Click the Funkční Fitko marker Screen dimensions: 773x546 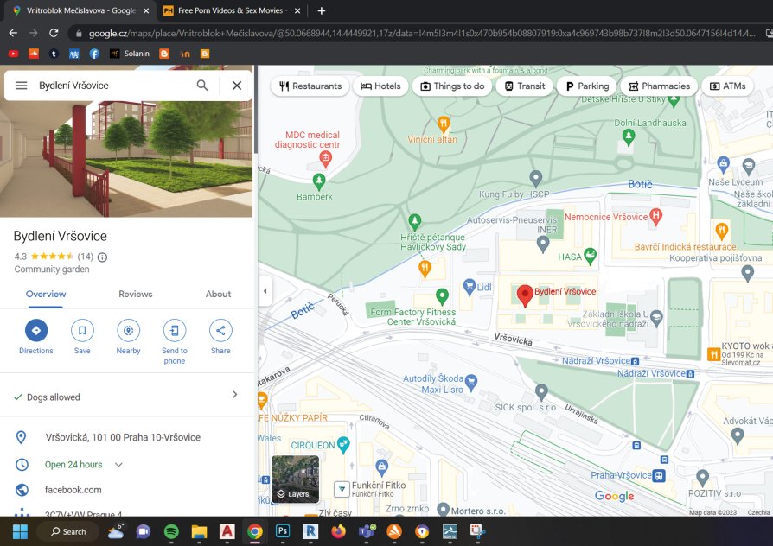(x=342, y=489)
